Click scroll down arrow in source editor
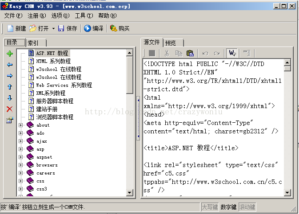Viewport: 299px width, 214px height. [287, 192]
